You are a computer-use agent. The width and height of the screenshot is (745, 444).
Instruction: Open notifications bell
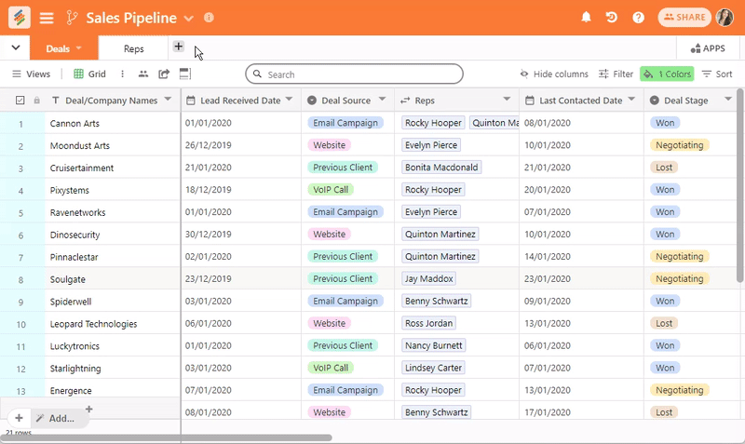point(586,18)
